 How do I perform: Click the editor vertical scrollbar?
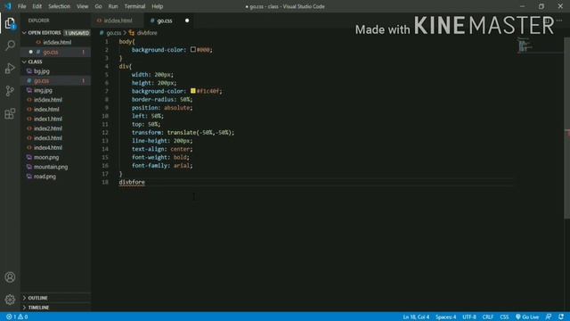click(566, 128)
